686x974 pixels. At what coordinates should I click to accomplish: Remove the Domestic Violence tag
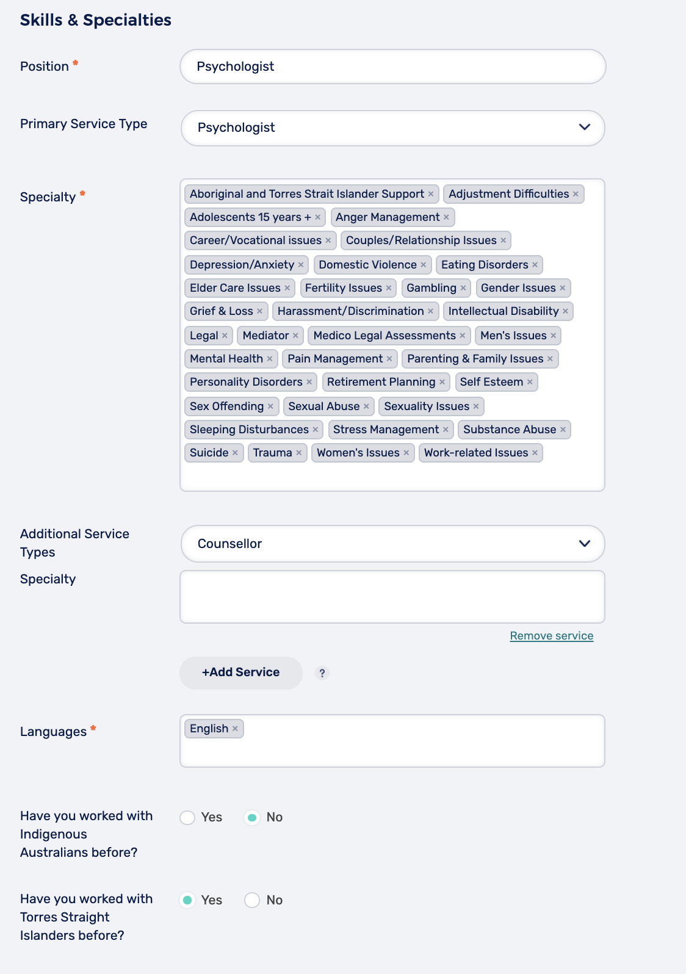(424, 265)
